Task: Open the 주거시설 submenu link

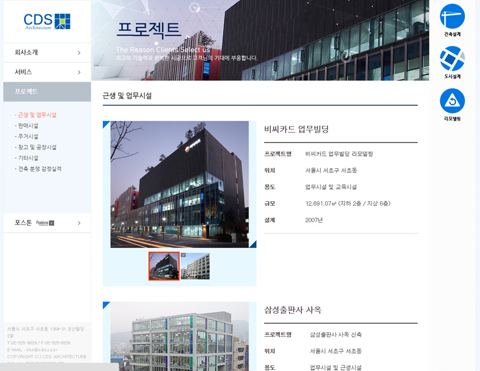Action: 28,137
